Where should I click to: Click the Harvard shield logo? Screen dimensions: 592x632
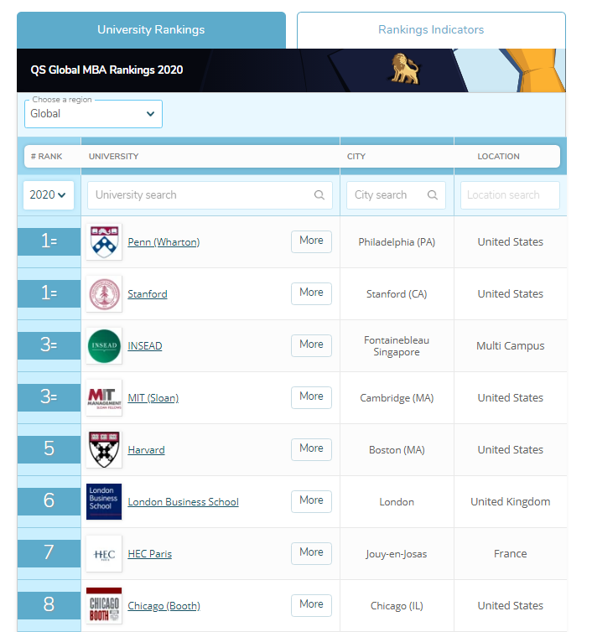click(x=104, y=450)
